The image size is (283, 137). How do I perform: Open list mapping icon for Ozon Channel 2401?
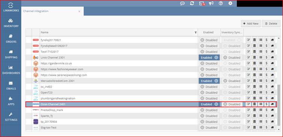[x=260, y=104]
